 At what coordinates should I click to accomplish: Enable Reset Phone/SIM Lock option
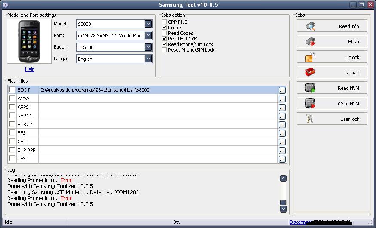164,50
